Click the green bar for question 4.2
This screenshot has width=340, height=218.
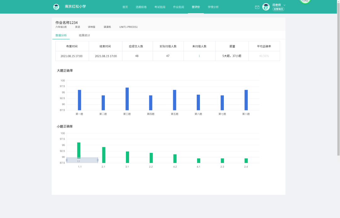coord(175,159)
